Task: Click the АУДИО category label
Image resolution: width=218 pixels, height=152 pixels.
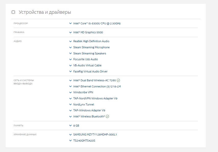Action: (x=18, y=41)
